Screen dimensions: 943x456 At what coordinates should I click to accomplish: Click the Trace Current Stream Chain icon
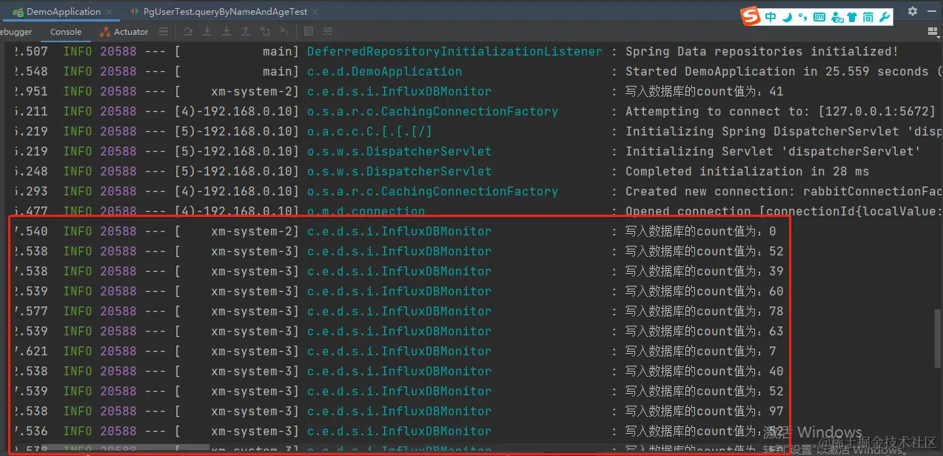click(x=328, y=32)
